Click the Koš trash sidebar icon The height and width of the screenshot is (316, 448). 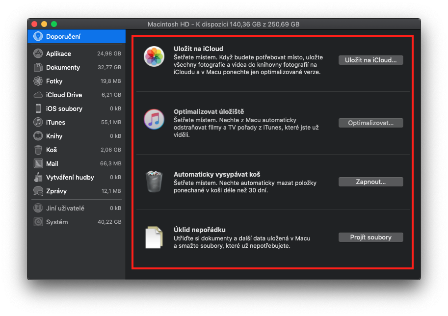pyautogui.click(x=38, y=150)
